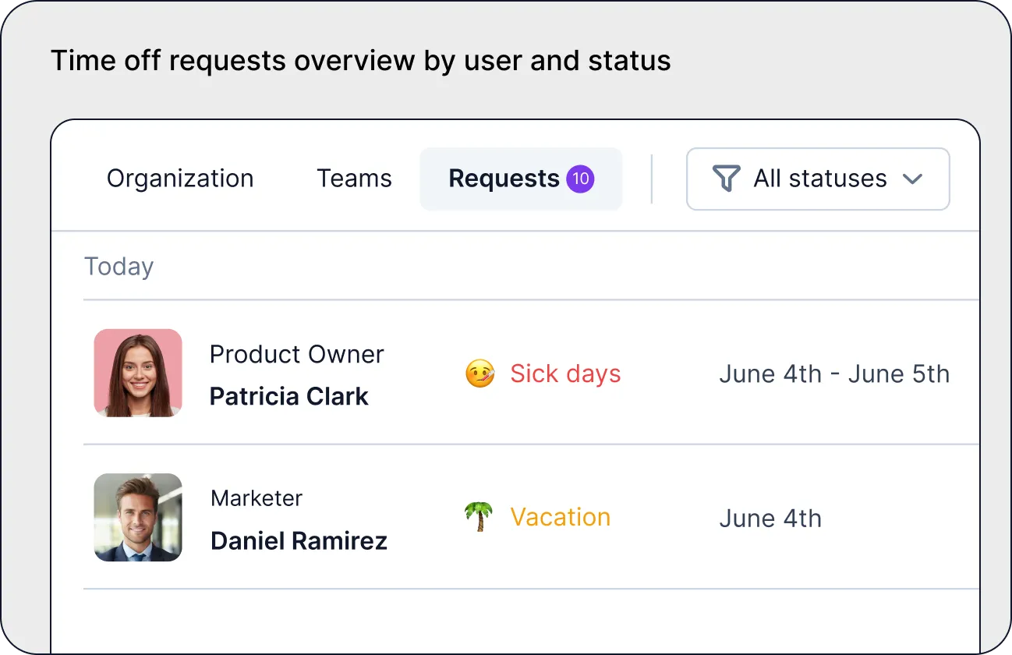Screen dimensions: 1012x655
Task: Switch to the Organization tab
Action: pos(179,179)
